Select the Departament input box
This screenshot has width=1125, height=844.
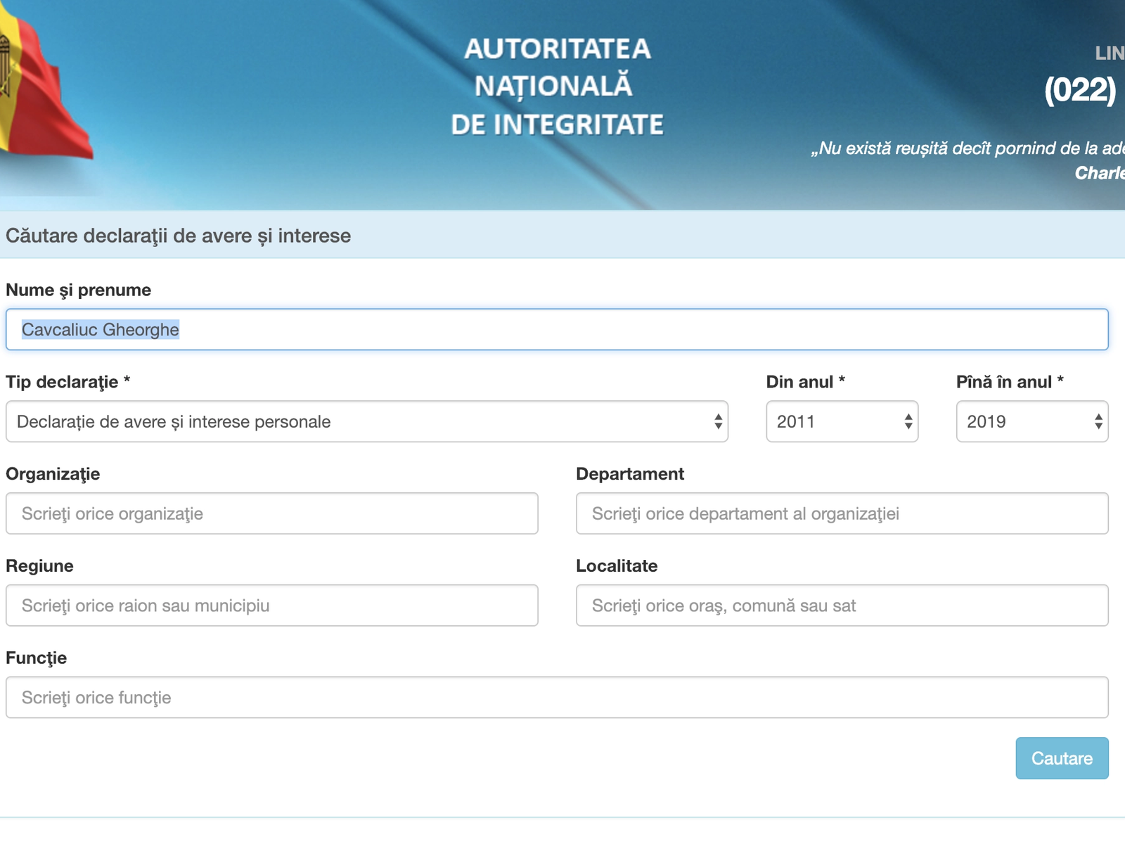point(842,513)
